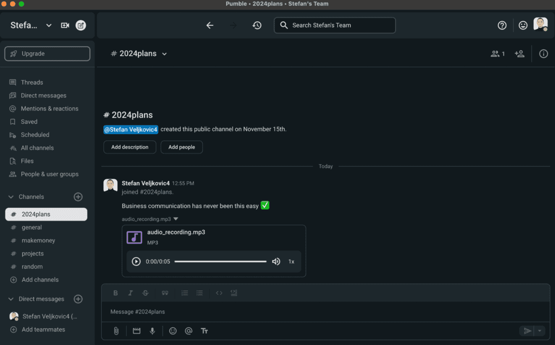Open the history clock icon
Viewport: 555px width, 345px height.
tap(257, 25)
